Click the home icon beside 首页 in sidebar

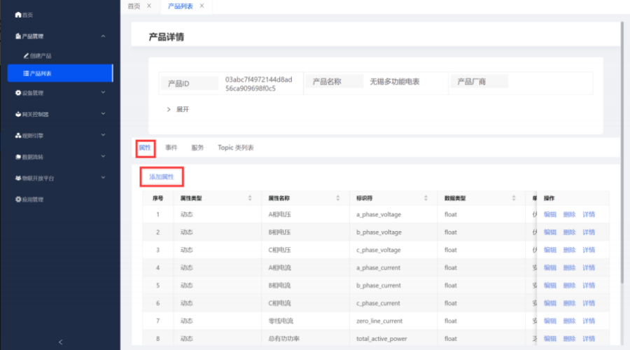click(x=18, y=15)
